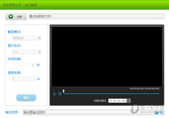The image size is (169, 118).
Task: Click the video file path field
Action: point(96,16)
